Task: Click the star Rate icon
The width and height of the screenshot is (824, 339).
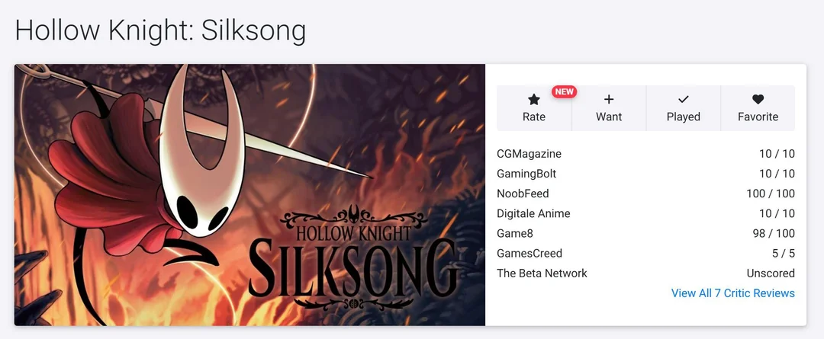Action: (x=534, y=99)
